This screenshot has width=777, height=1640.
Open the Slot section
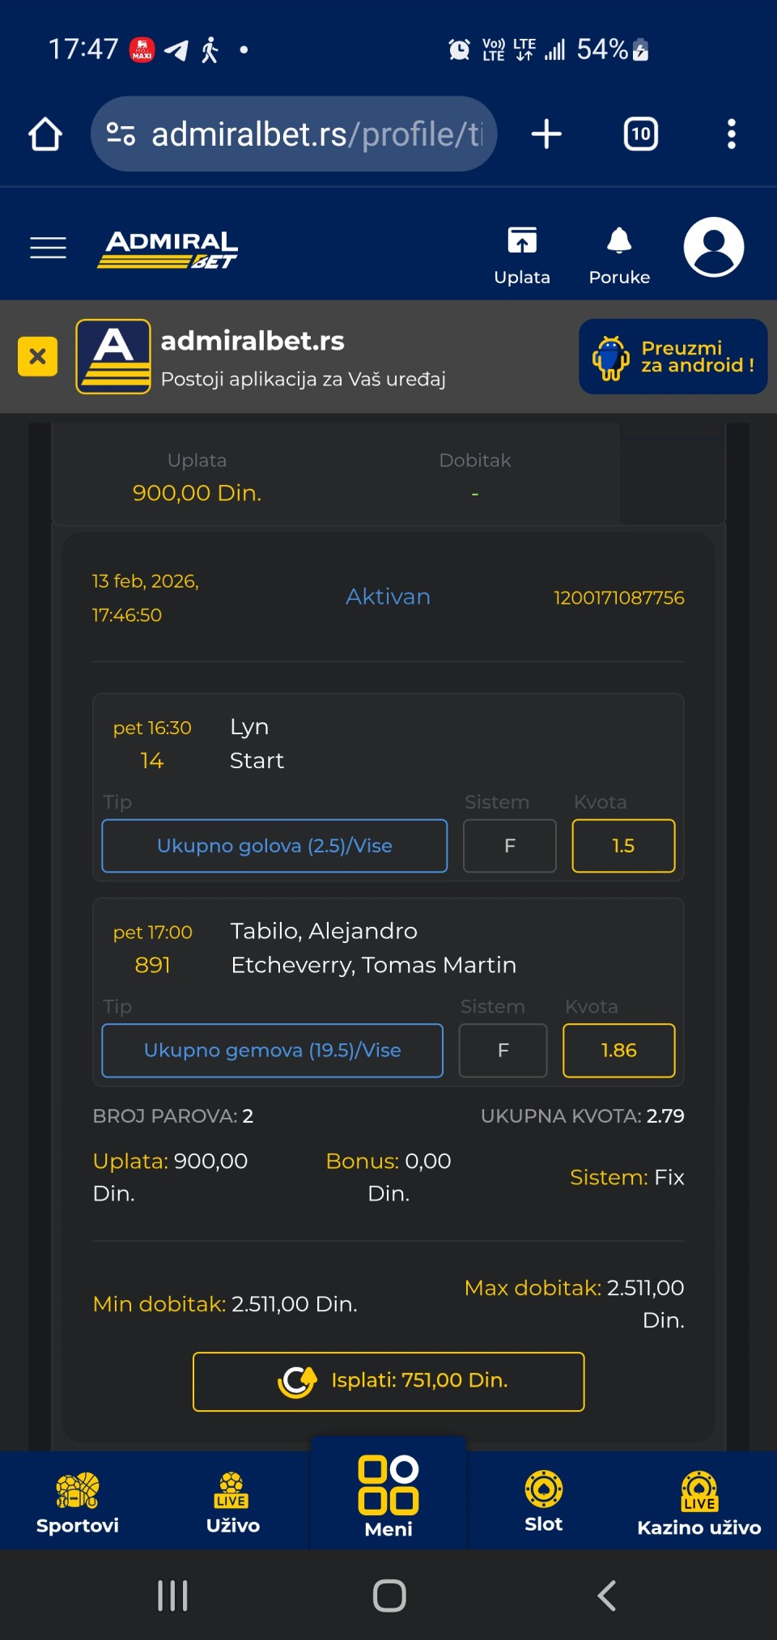pyautogui.click(x=543, y=1503)
